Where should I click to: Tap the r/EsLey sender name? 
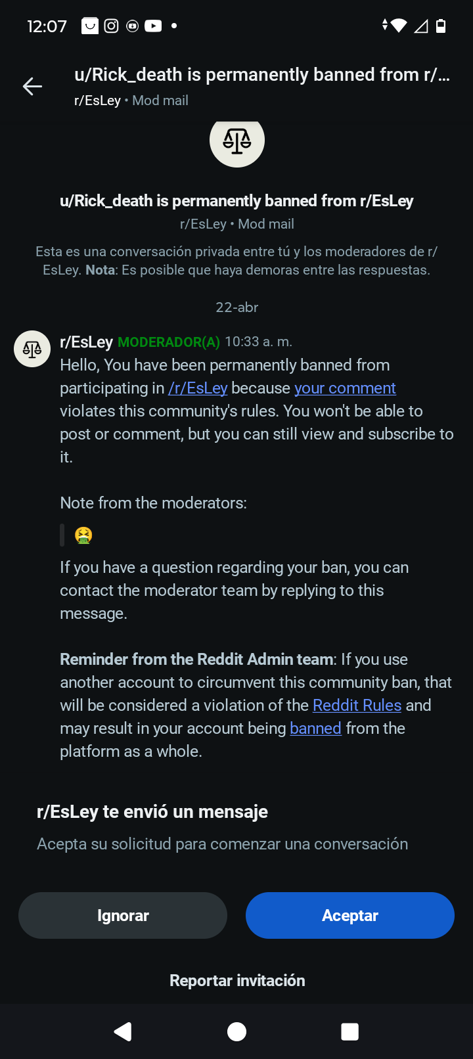(86, 342)
